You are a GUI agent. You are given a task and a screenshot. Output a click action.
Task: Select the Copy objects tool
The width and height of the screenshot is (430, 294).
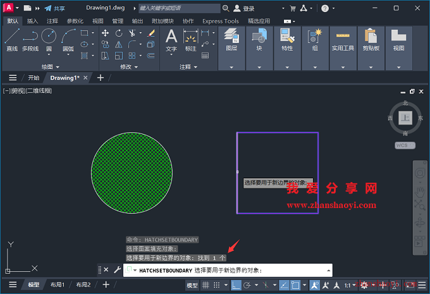click(105, 44)
